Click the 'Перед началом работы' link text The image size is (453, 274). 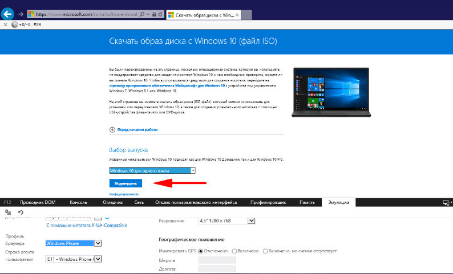tap(137, 130)
